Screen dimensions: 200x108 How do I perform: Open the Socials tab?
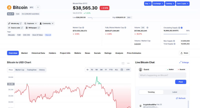click(97, 53)
